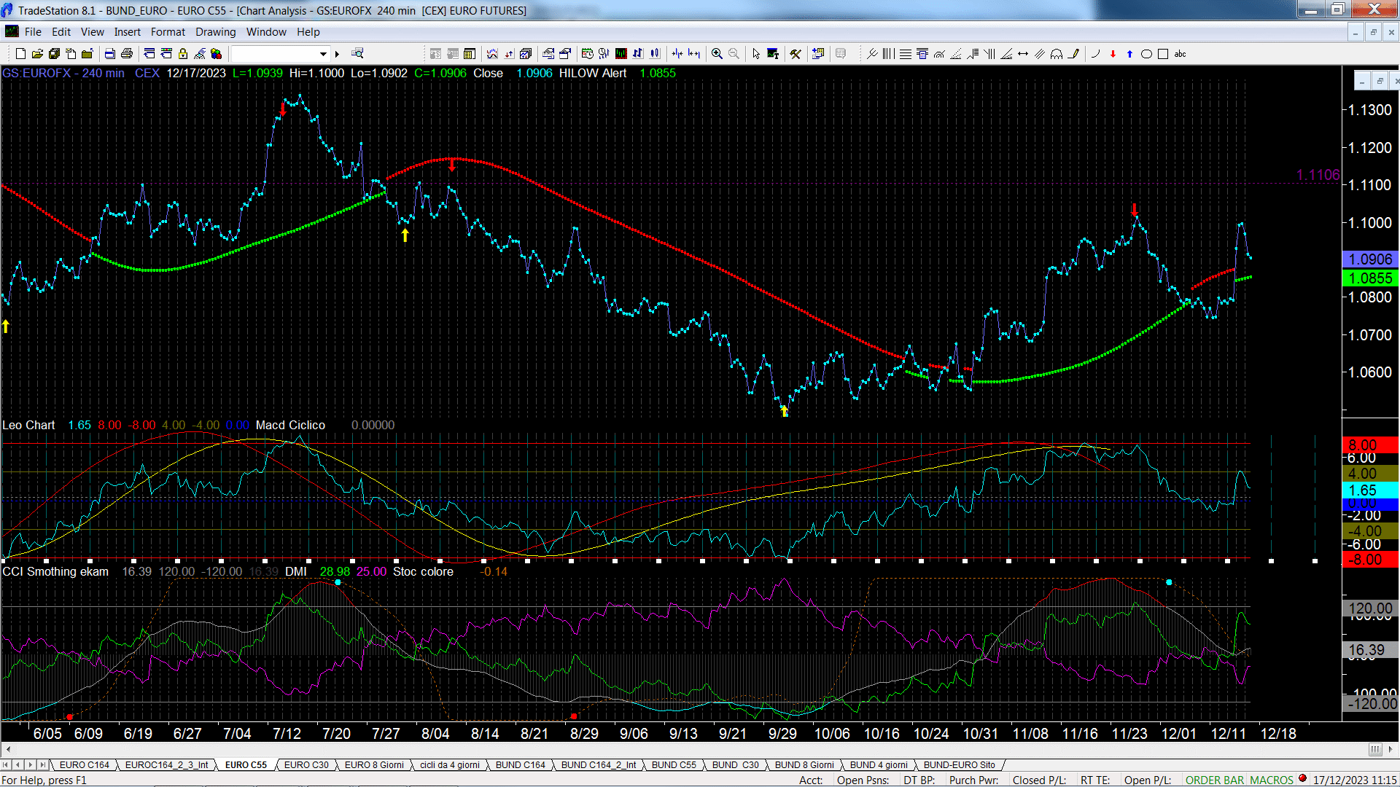Switch to the cicli da 4 giorni tab
This screenshot has height=787, width=1400.
point(450,765)
